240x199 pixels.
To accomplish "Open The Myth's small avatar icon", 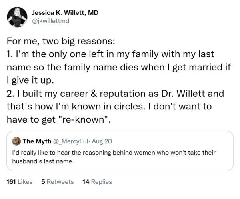I will (x=16, y=141).
